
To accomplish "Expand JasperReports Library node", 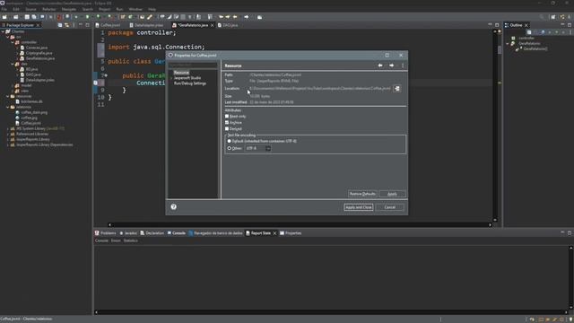I will (x=8, y=140).
